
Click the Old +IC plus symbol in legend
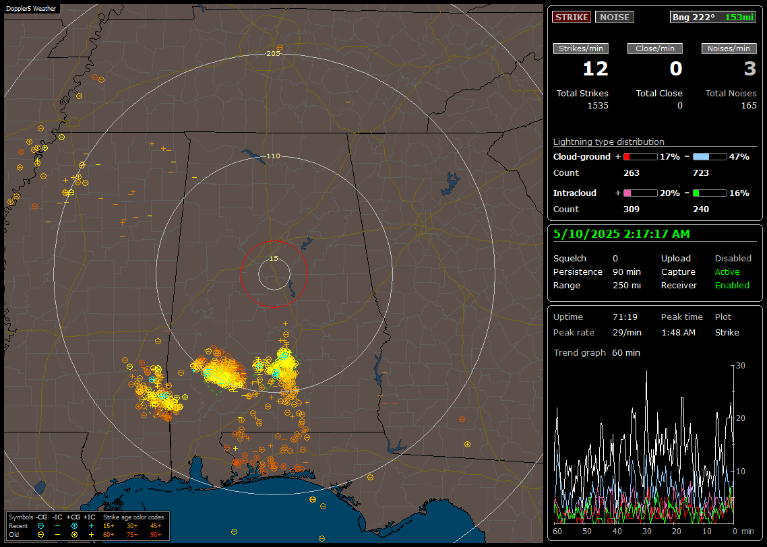click(91, 534)
